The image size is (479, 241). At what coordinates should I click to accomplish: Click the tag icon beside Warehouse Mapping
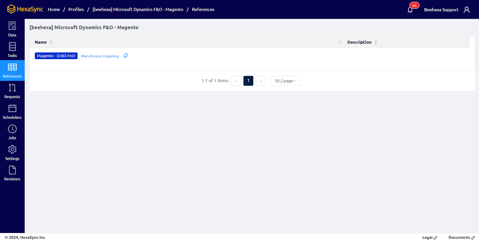(x=126, y=56)
